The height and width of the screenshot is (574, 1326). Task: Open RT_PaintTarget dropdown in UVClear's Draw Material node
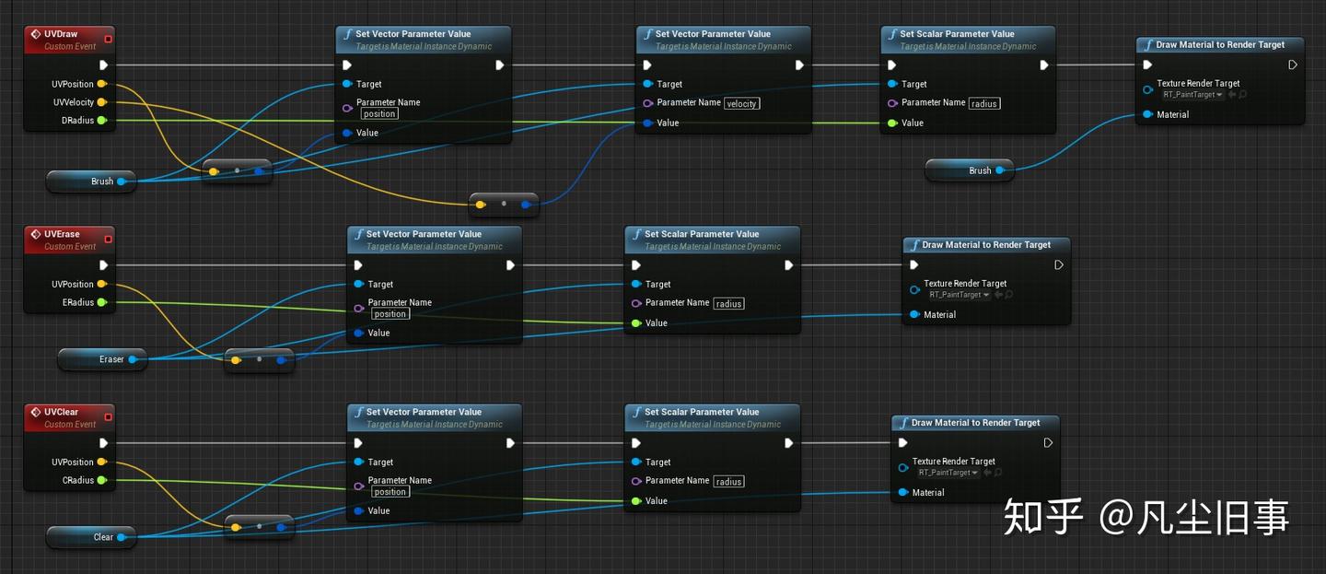pyautogui.click(x=948, y=473)
